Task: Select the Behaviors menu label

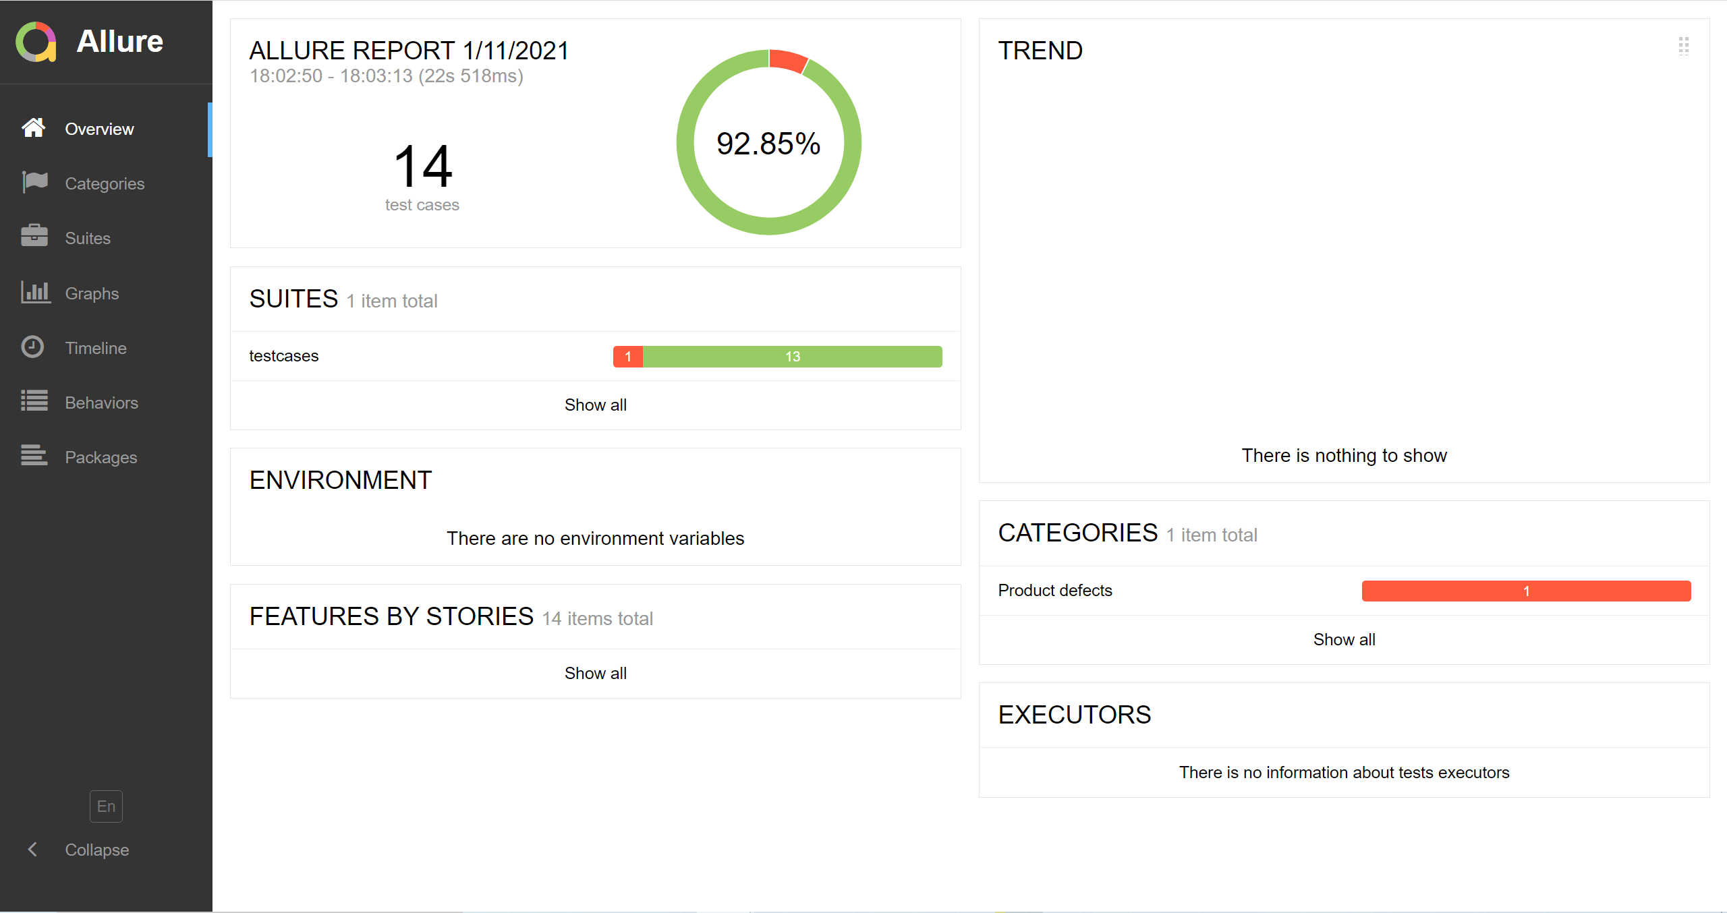Action: pyautogui.click(x=101, y=403)
